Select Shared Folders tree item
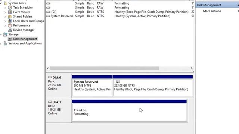The height and width of the screenshot is (134, 239). (x=23, y=16)
